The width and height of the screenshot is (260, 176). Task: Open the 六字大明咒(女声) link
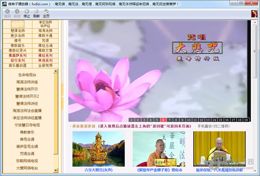(98, 170)
